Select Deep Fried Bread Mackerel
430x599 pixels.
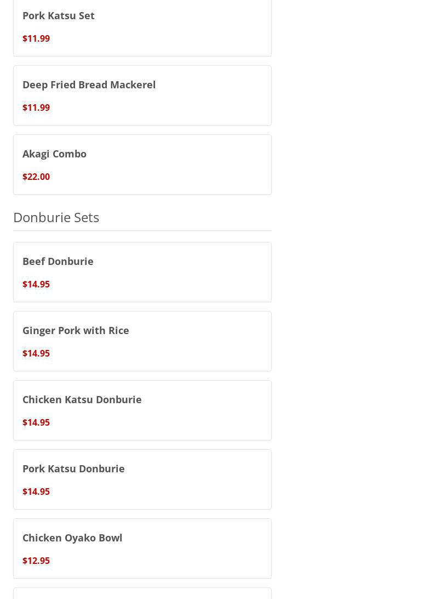[x=89, y=84]
